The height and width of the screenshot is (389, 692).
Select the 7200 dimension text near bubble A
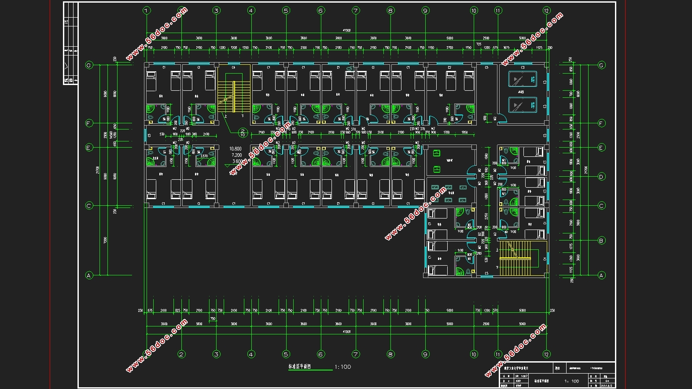pos(105,241)
